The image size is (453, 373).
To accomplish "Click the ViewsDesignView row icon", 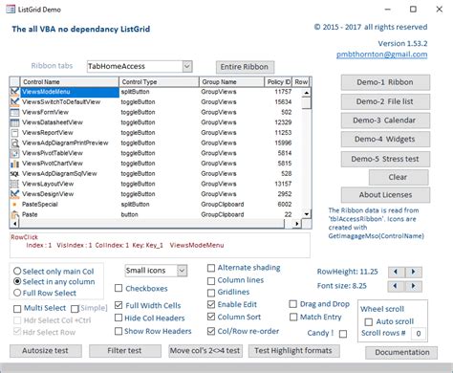I will pyautogui.click(x=14, y=194).
